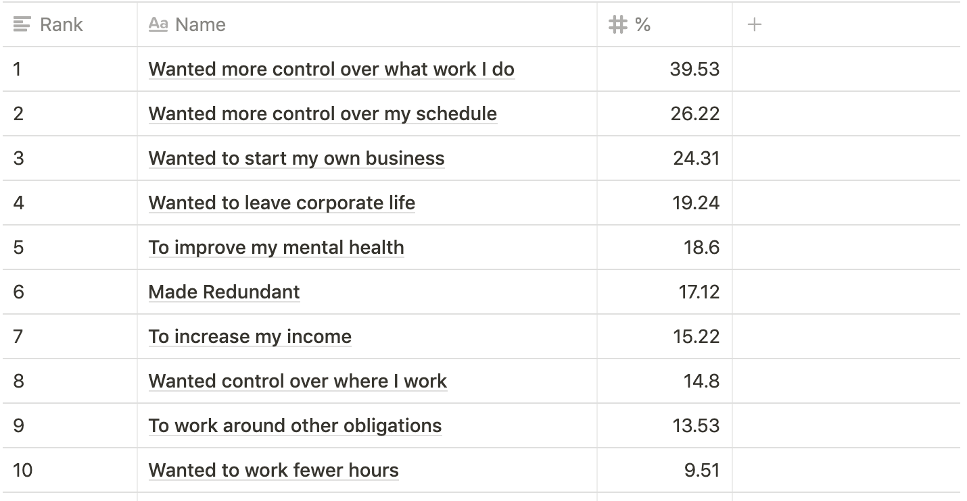The height and width of the screenshot is (501, 967).
Task: Open 'To work around other obligations'
Action: tap(295, 425)
